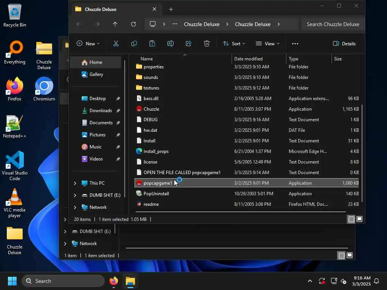
Task: Select the Chuzzle application file
Action: tap(246, 109)
